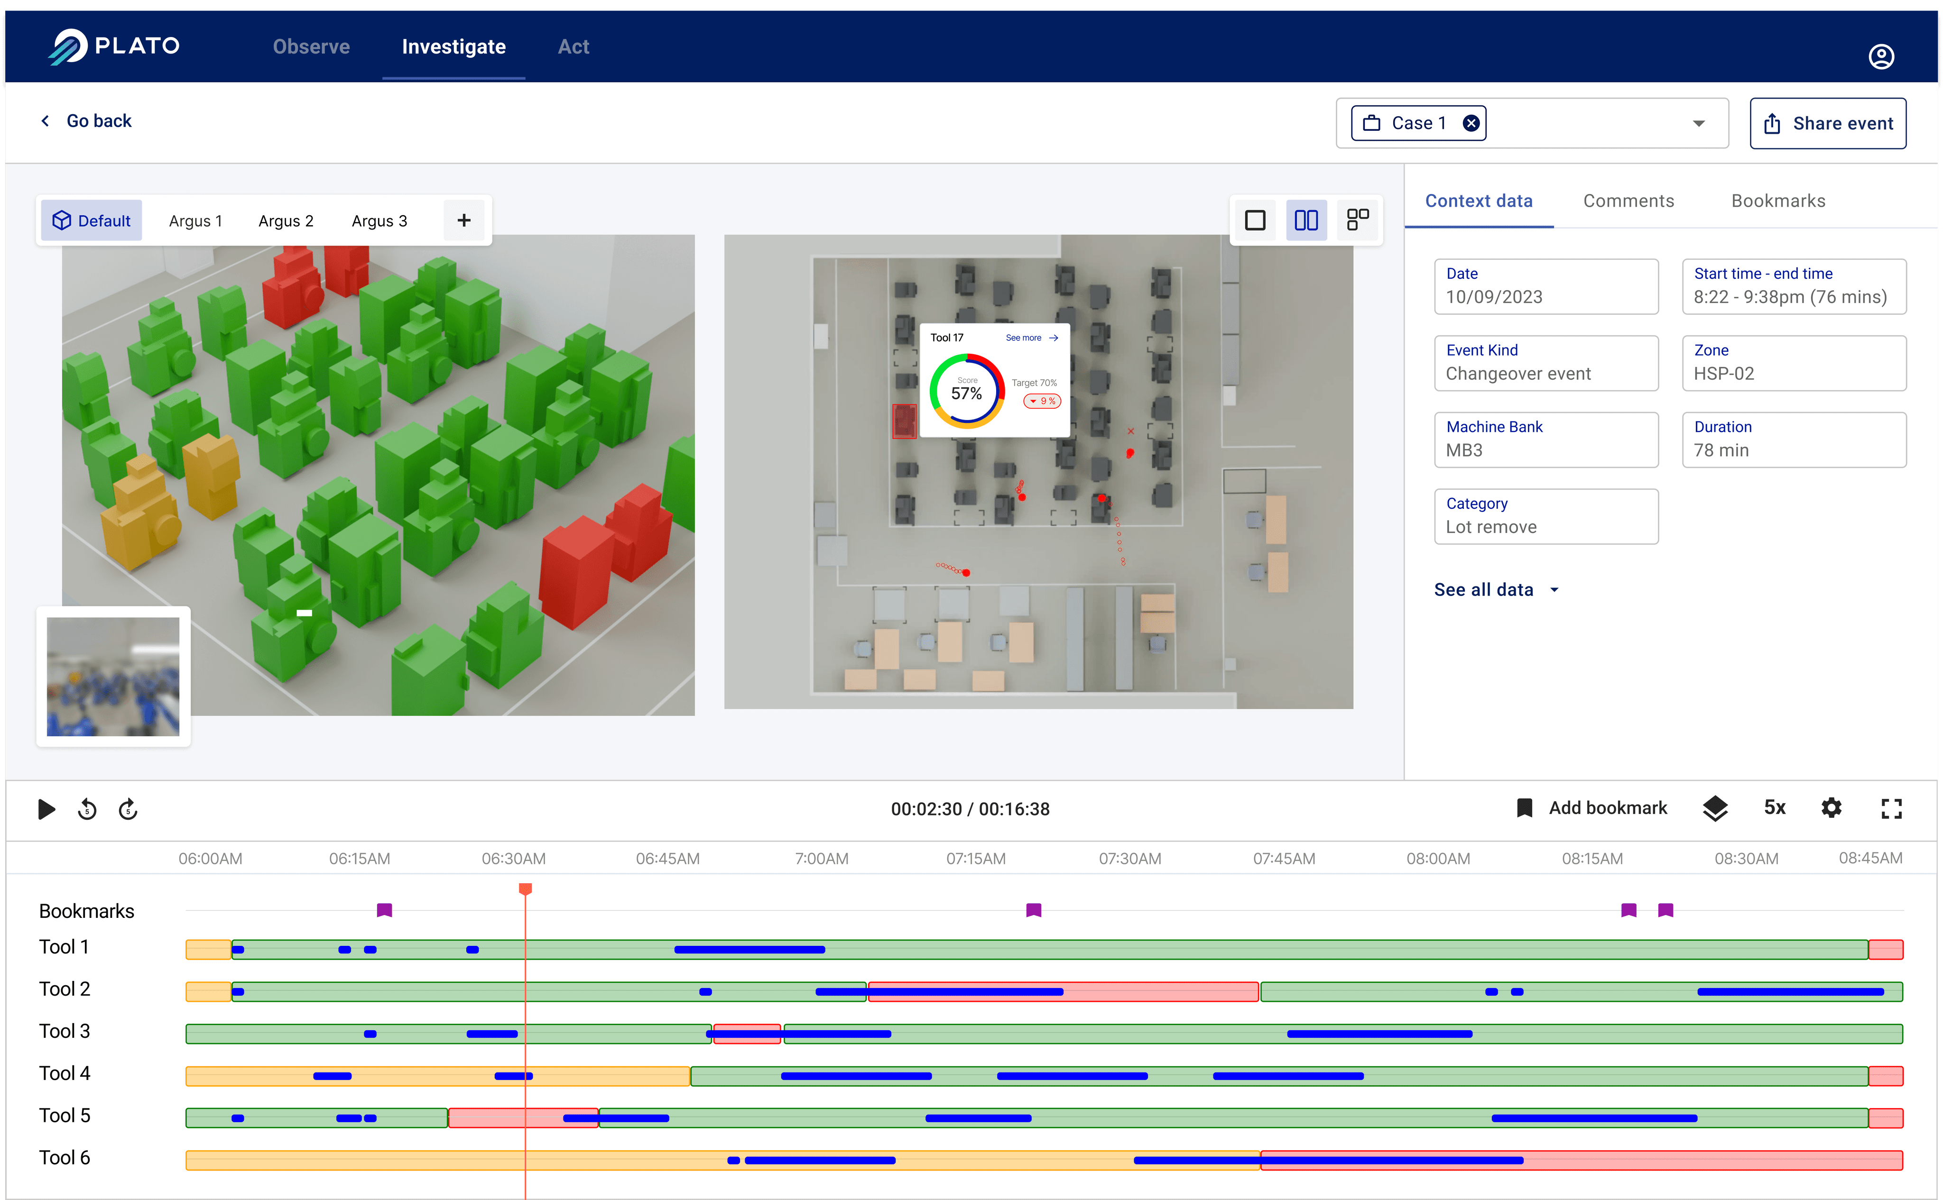Image resolution: width=1943 pixels, height=1200 pixels.
Task: Open the grid multi-view layout
Action: [x=1357, y=220]
